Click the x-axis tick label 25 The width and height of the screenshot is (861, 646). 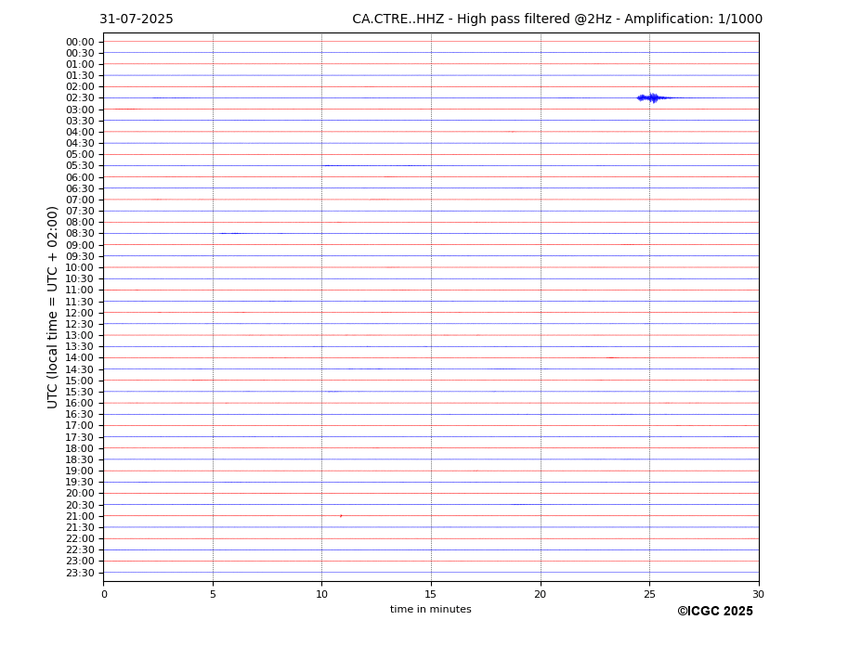(649, 594)
